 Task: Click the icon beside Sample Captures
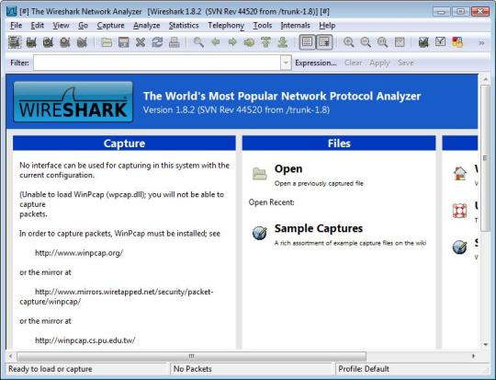260,233
